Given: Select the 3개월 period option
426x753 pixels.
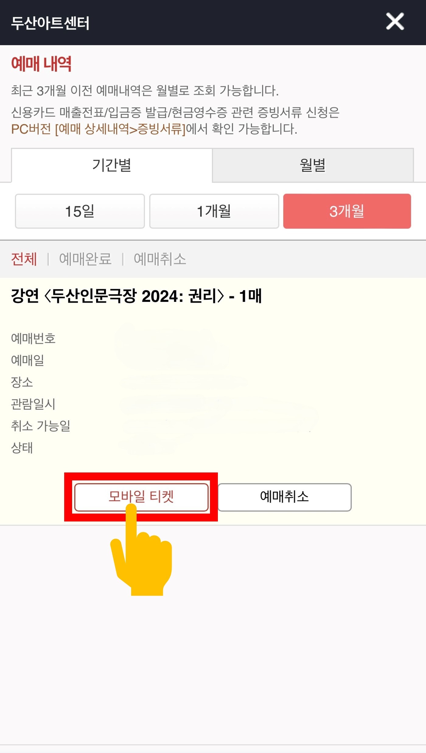Looking at the screenshot, I should point(347,211).
